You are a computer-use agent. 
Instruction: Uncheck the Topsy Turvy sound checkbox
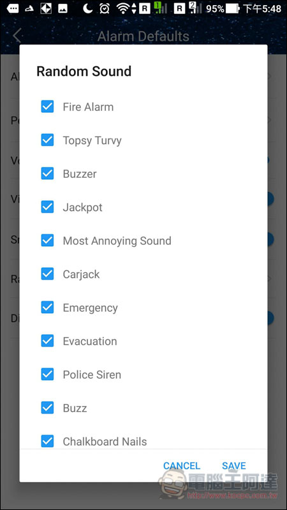[x=47, y=140]
